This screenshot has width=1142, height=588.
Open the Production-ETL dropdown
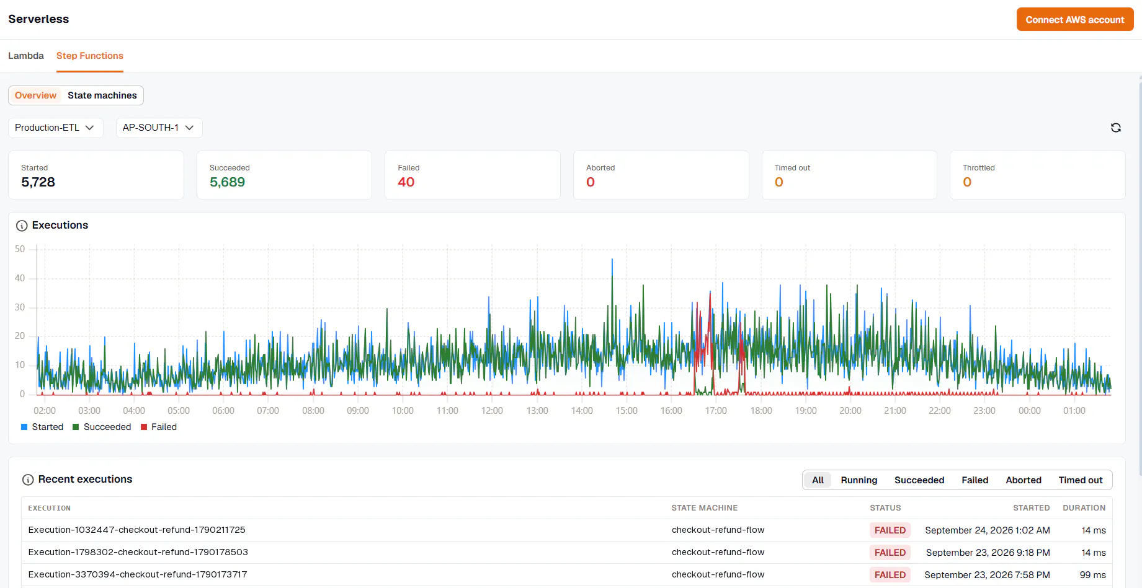pyautogui.click(x=55, y=128)
